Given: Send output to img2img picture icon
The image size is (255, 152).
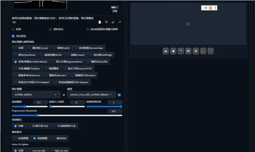Looking at the screenshot, I should 188,51.
